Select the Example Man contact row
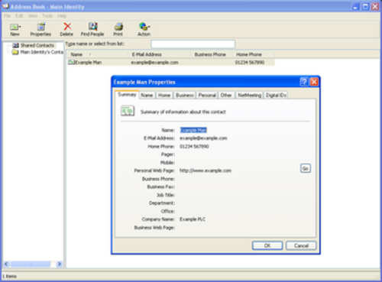Image resolution: width=382 pixels, height=282 pixels. pyautogui.click(x=170, y=63)
